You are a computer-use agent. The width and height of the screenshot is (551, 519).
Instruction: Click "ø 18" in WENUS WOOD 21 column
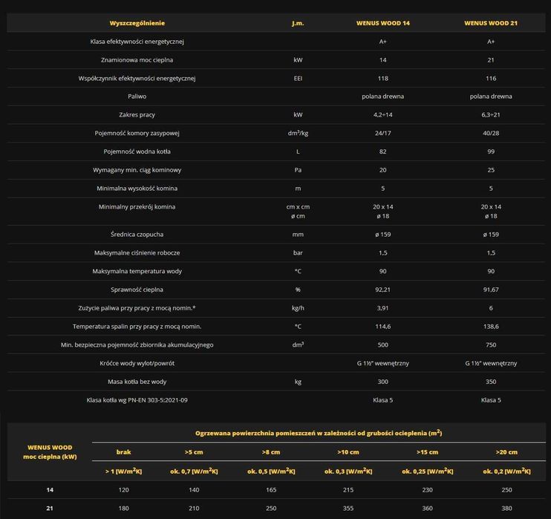491,216
